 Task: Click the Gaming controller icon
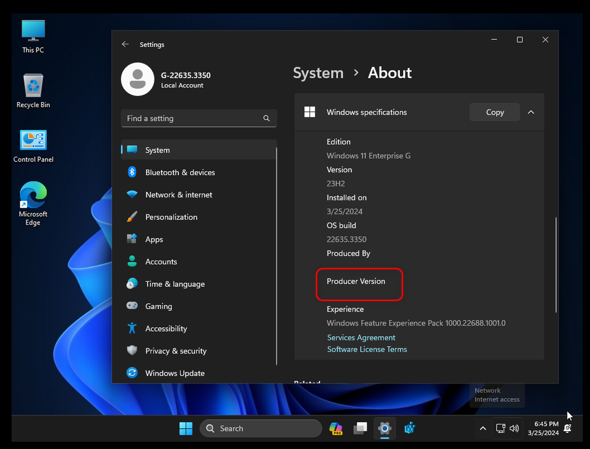[x=132, y=306]
